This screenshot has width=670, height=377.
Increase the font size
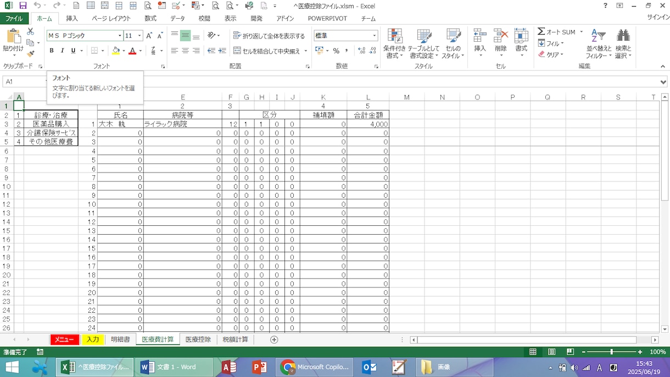tap(149, 36)
